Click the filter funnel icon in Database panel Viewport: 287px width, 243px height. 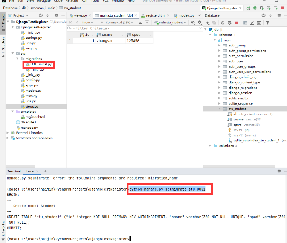pos(268,23)
